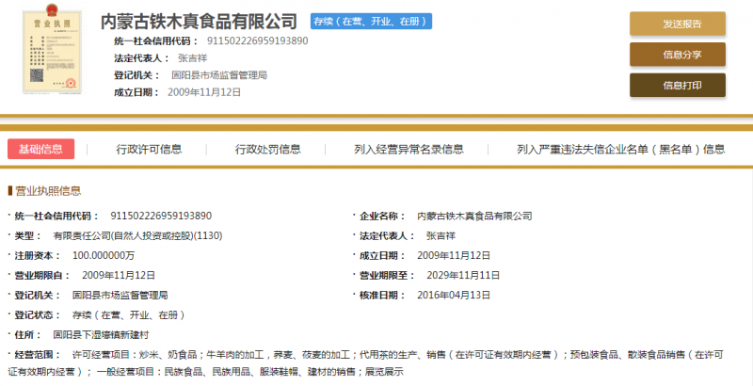
Task: Click the 发送报告 button
Action: pyautogui.click(x=678, y=24)
